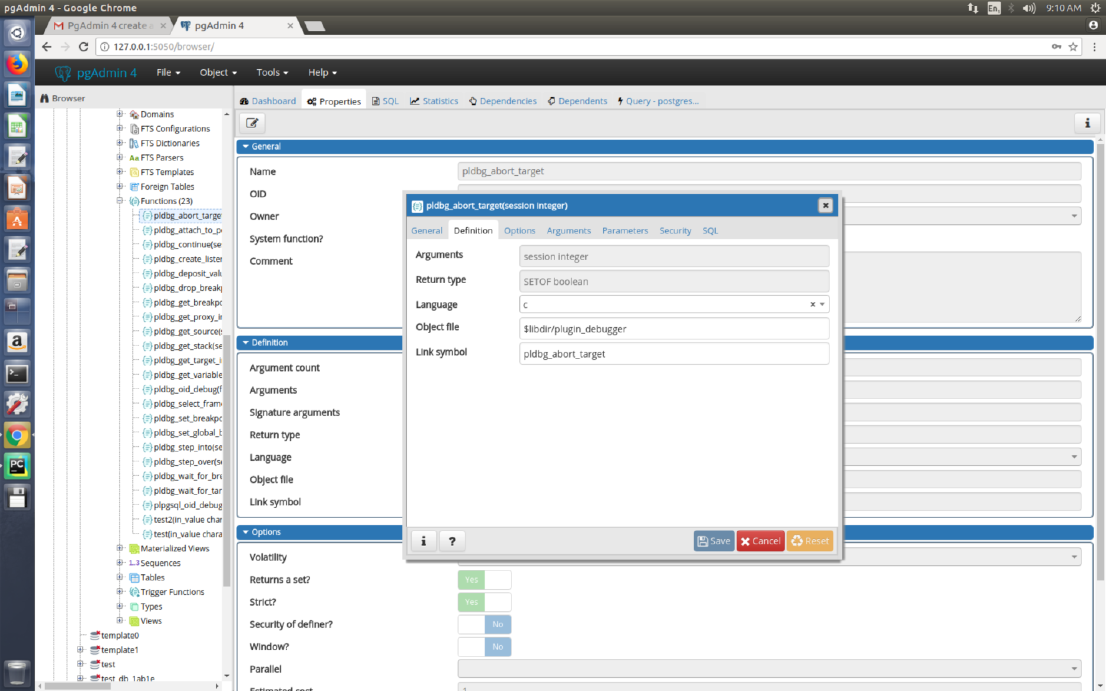1106x691 pixels.
Task: Open the Language dropdown arrow in dialog
Action: 822,304
